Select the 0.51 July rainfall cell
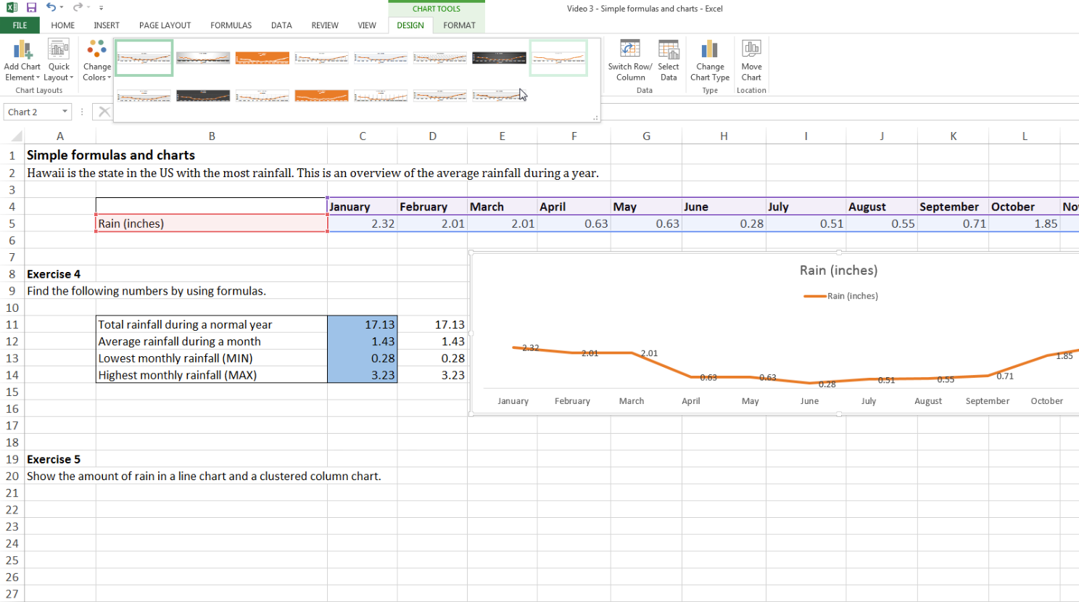This screenshot has height=602, width=1079. (x=806, y=223)
